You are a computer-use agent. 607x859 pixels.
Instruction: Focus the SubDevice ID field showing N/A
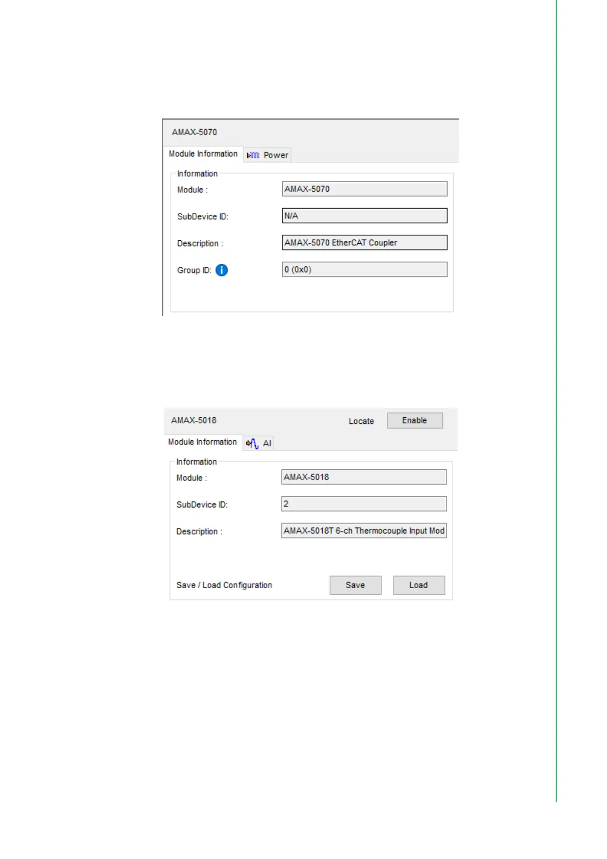tap(364, 216)
